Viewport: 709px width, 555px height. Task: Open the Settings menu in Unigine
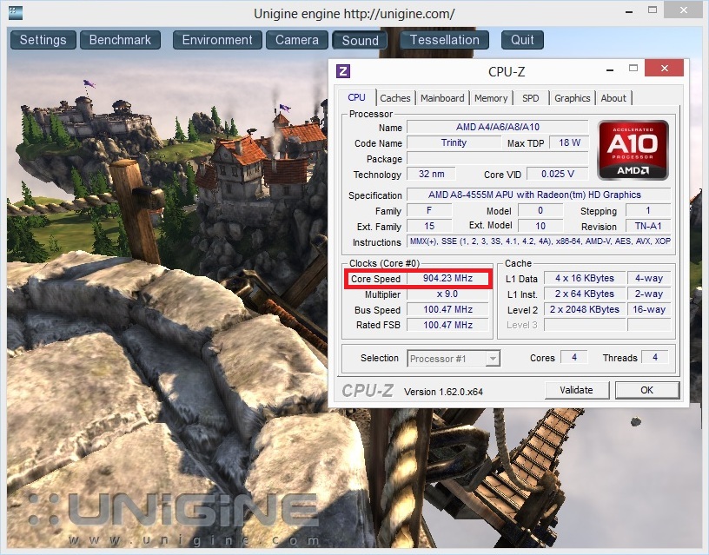43,40
